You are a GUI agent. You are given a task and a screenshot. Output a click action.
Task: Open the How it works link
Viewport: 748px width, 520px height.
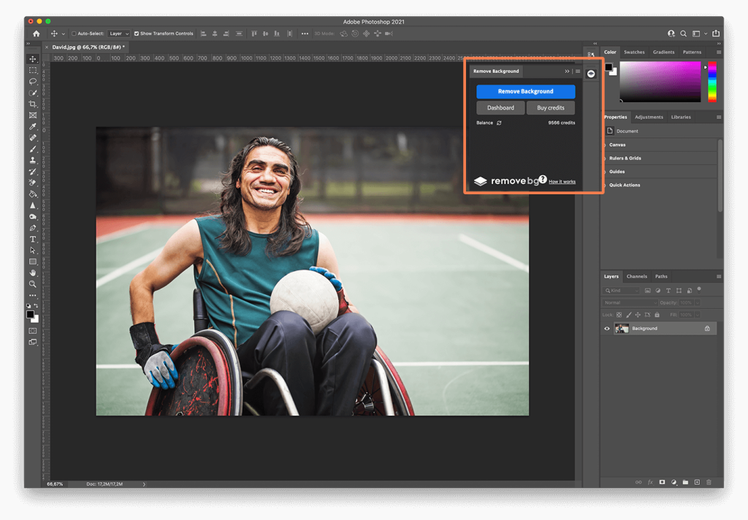pos(562,182)
